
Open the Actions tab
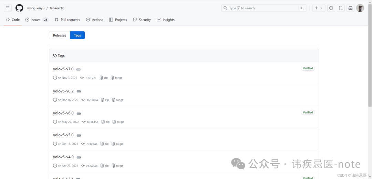coord(95,20)
